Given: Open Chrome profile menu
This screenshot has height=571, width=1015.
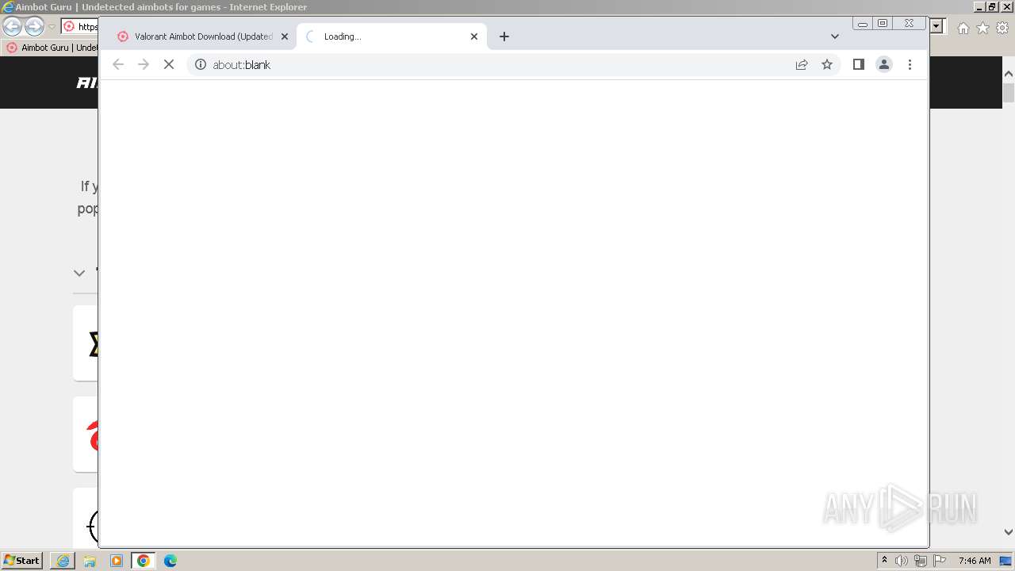Looking at the screenshot, I should click(x=884, y=64).
